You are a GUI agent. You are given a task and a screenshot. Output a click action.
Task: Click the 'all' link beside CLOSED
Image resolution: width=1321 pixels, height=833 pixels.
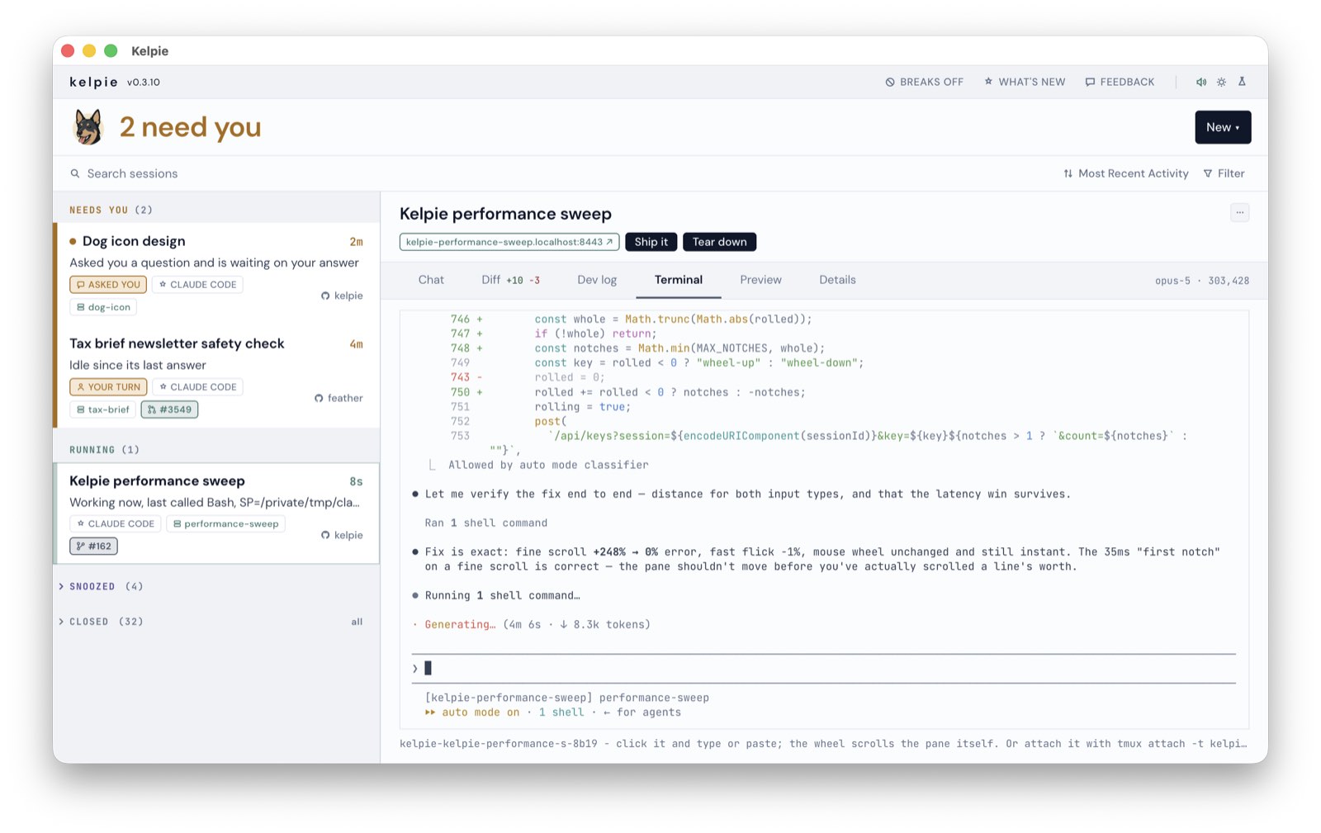(357, 622)
